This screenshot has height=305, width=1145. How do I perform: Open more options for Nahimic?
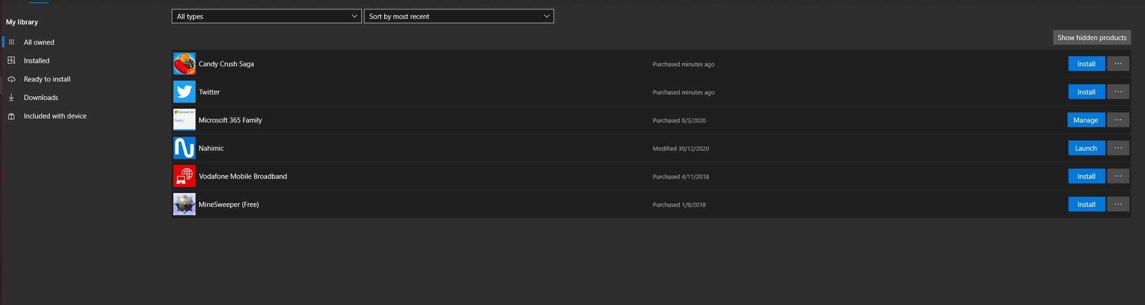click(1118, 148)
